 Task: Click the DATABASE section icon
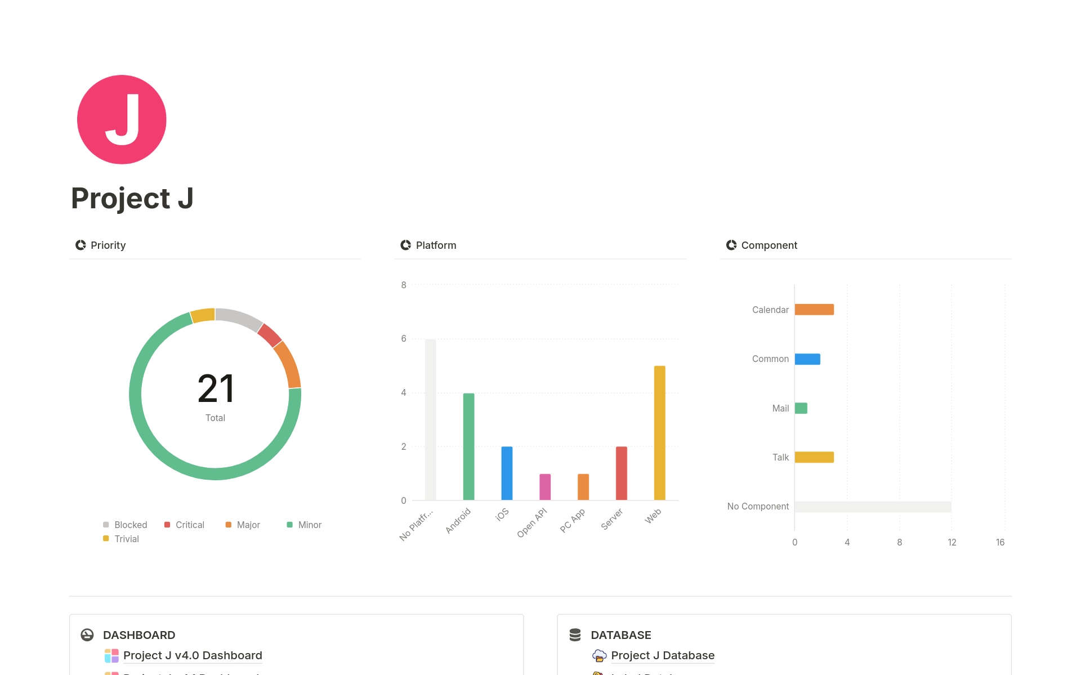point(575,634)
